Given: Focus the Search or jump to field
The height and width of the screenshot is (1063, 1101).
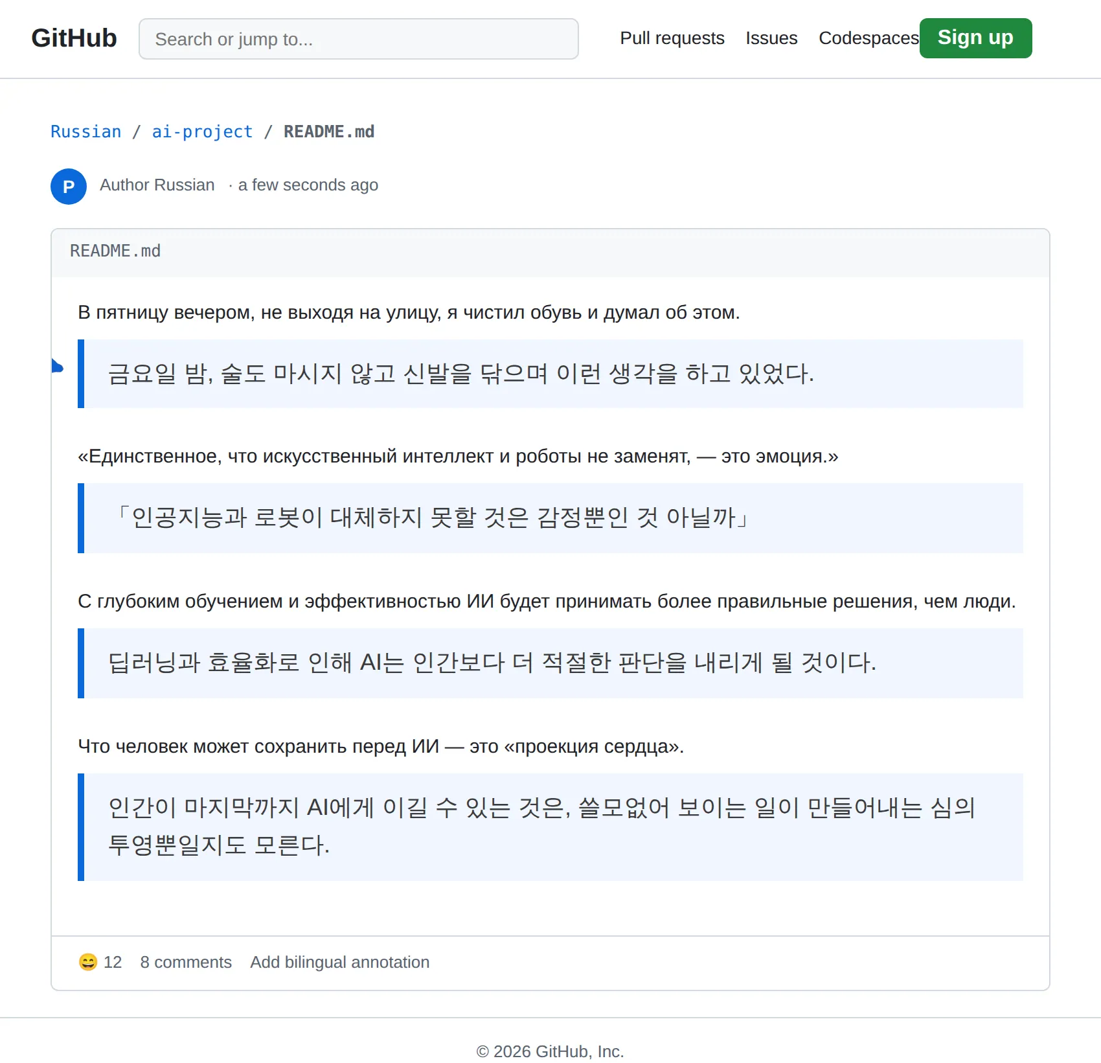Looking at the screenshot, I should [x=358, y=39].
